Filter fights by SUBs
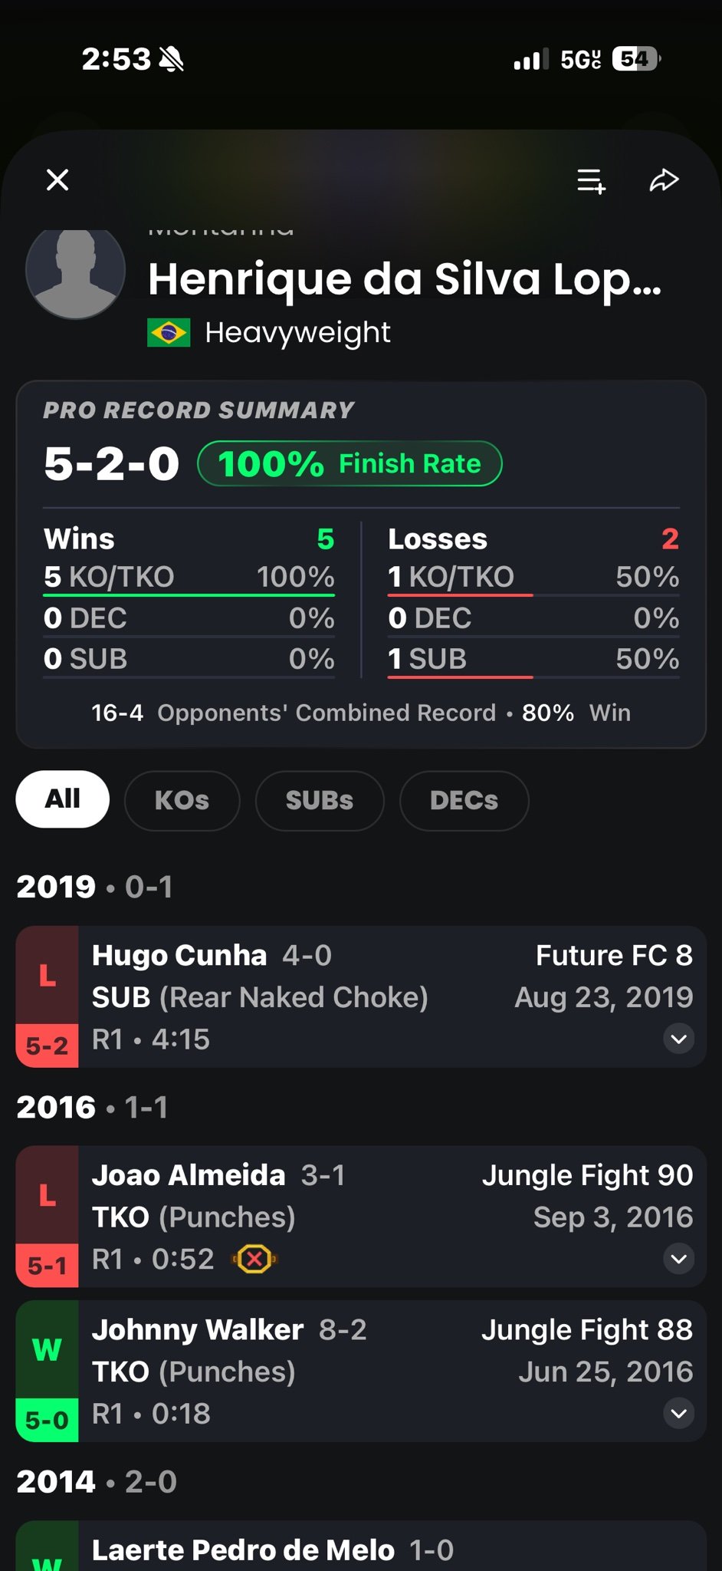This screenshot has height=1571, width=722. (x=319, y=800)
